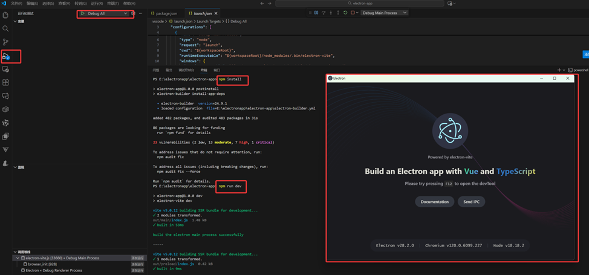Click the blue button at the editor's right edge
This screenshot has height=275, width=589.
(586, 54)
